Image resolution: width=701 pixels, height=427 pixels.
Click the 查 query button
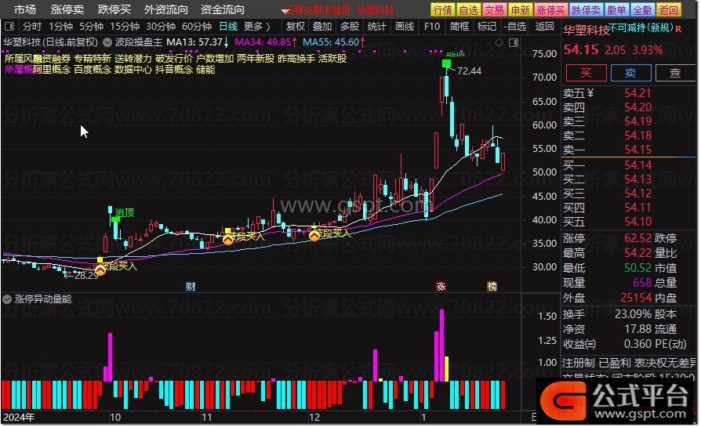676,73
